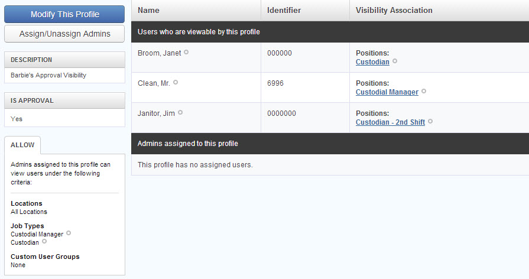The width and height of the screenshot is (529, 279).
Task: Open the Custodial Manager position link
Action: click(387, 92)
